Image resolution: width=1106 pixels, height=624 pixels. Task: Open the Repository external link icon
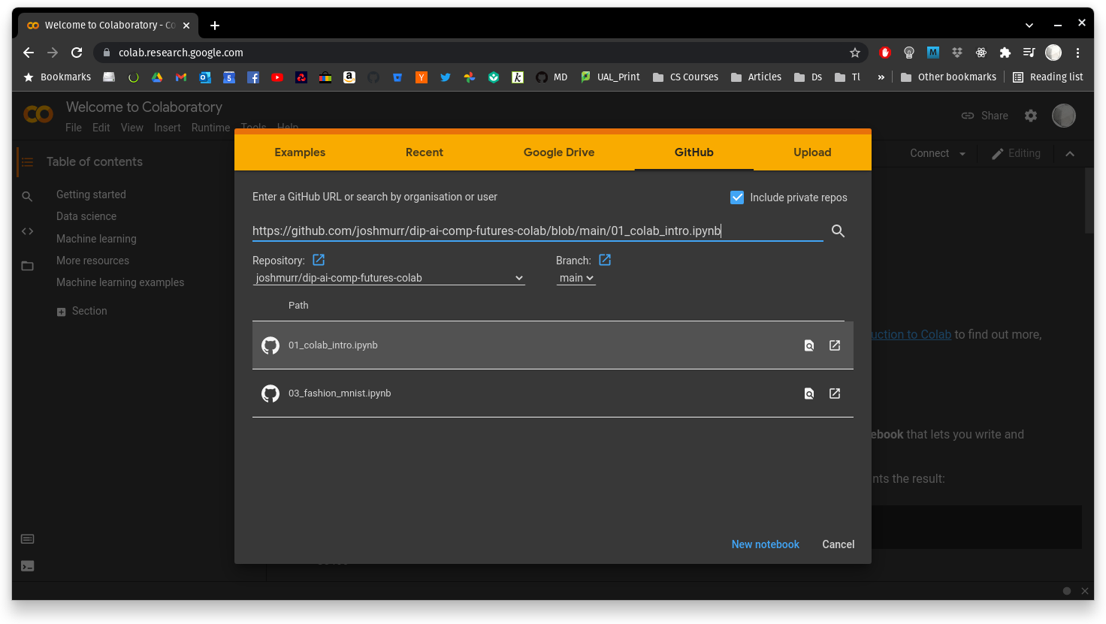[x=319, y=260]
